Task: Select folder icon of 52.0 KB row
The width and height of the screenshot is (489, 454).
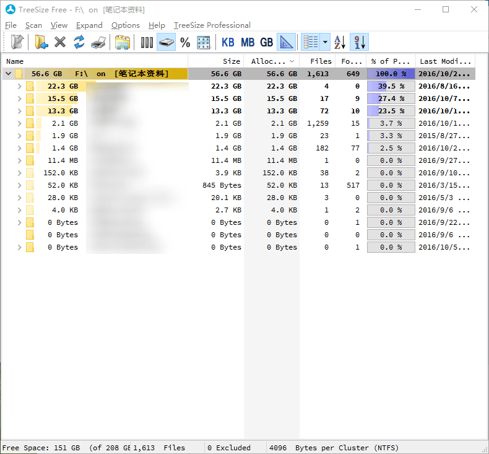Action: (x=30, y=185)
